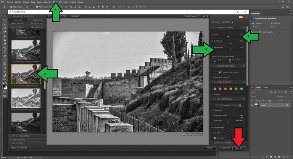Select preset thumbnail 020 Artístico preciso

pyautogui.click(x=26, y=98)
